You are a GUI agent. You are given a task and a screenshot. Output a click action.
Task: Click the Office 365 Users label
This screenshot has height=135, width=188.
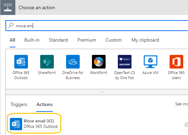(x=176, y=75)
